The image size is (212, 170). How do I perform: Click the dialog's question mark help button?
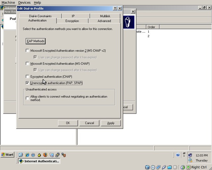[x=115, y=8]
